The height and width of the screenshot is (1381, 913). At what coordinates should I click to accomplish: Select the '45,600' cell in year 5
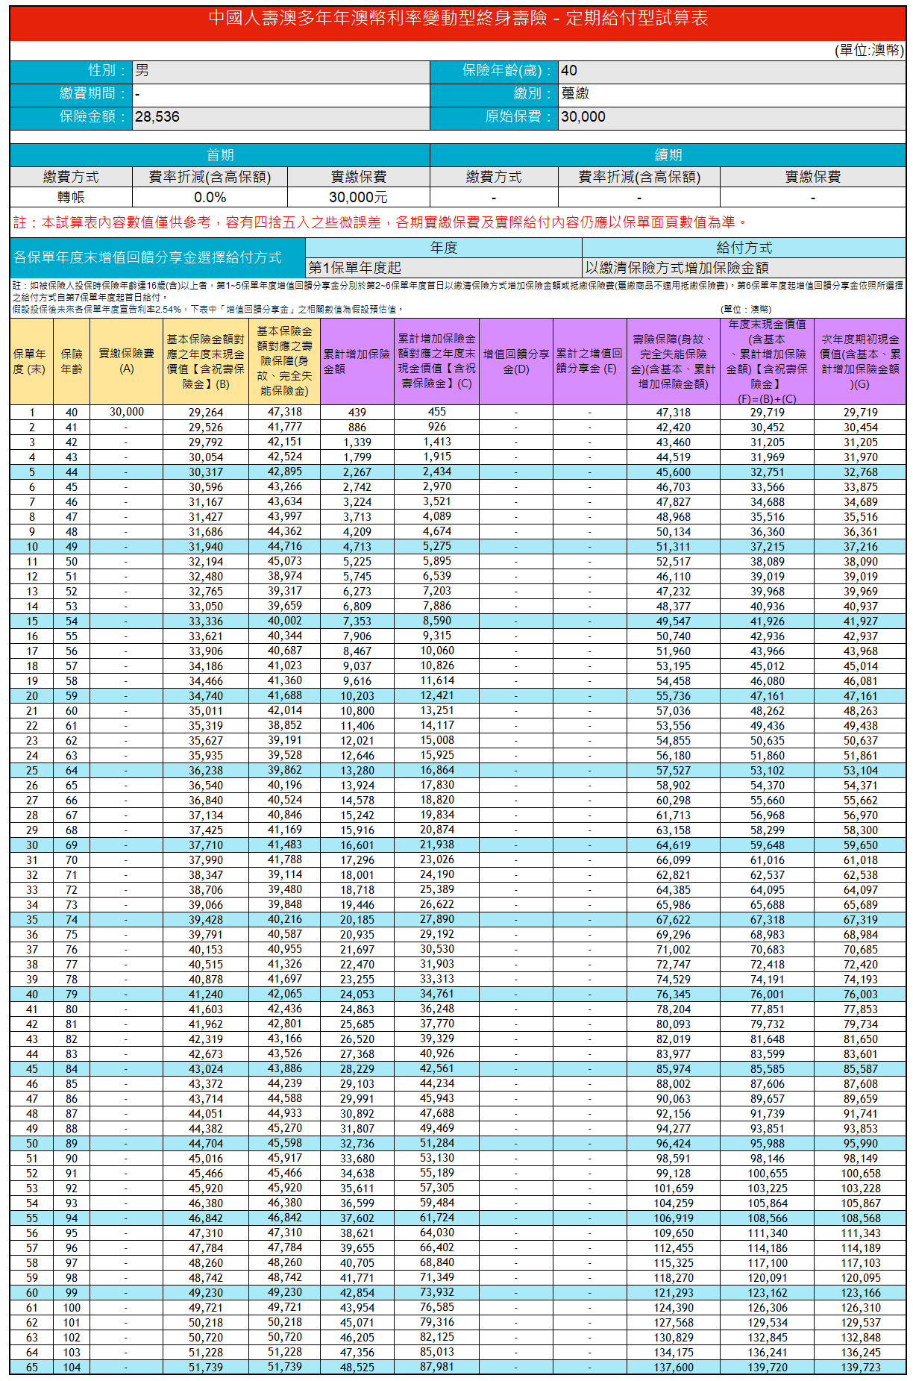point(674,472)
